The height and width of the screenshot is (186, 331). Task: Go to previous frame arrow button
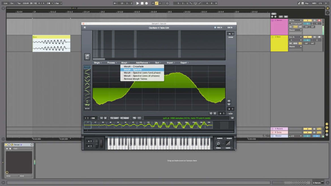point(211,114)
